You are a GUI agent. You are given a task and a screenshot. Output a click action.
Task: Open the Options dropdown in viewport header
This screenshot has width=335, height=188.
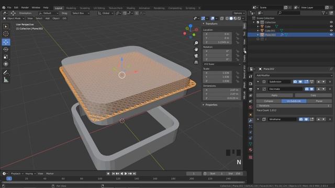click(x=239, y=13)
